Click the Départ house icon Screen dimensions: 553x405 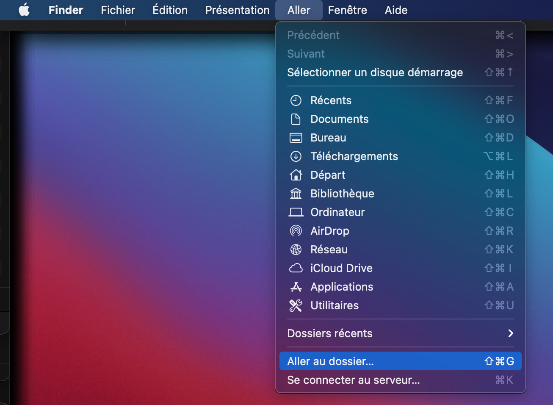click(296, 175)
